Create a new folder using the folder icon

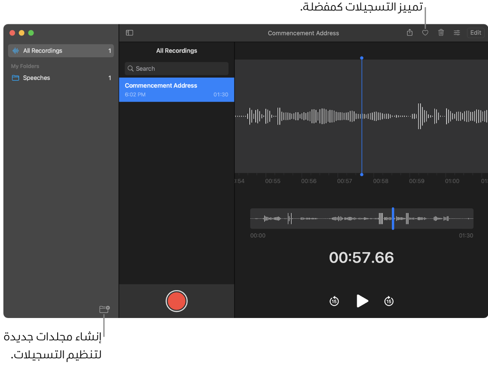click(104, 309)
